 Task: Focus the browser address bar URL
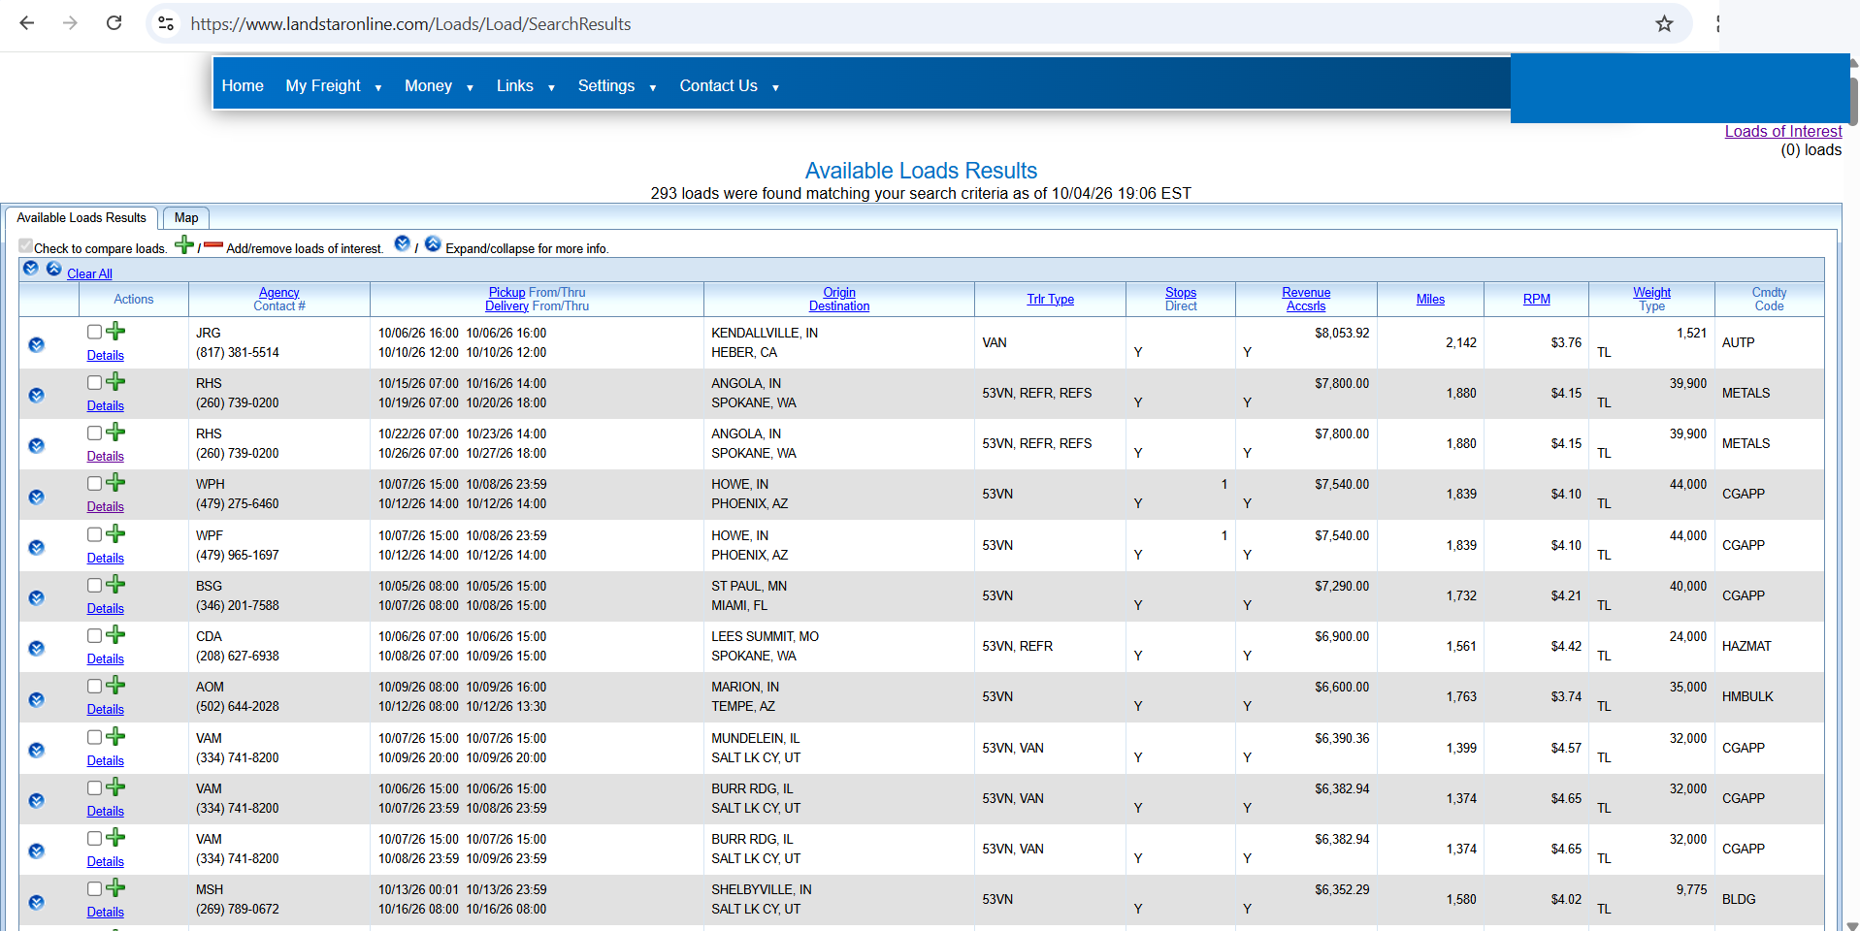click(410, 24)
